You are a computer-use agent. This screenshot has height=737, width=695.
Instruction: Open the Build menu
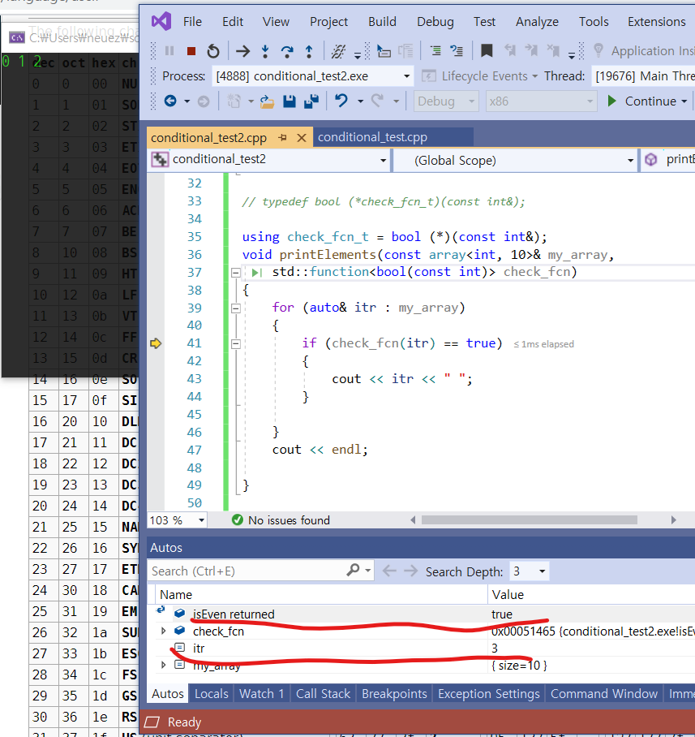coord(382,22)
